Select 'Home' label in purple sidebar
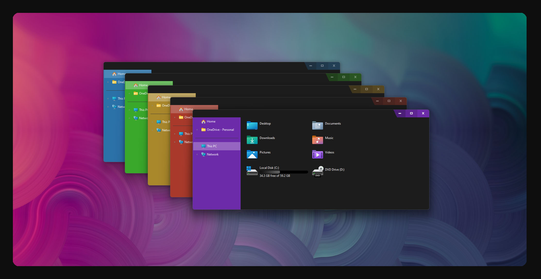541x279 pixels. click(x=211, y=121)
